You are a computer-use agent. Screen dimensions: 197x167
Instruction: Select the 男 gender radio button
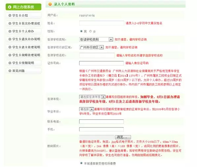81,31
